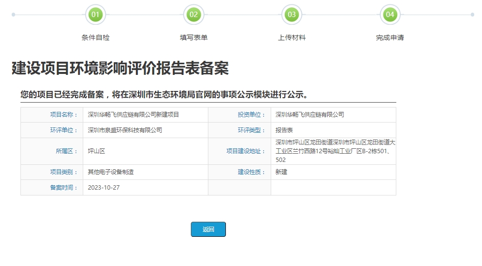Click the value 新建

click(x=281, y=172)
